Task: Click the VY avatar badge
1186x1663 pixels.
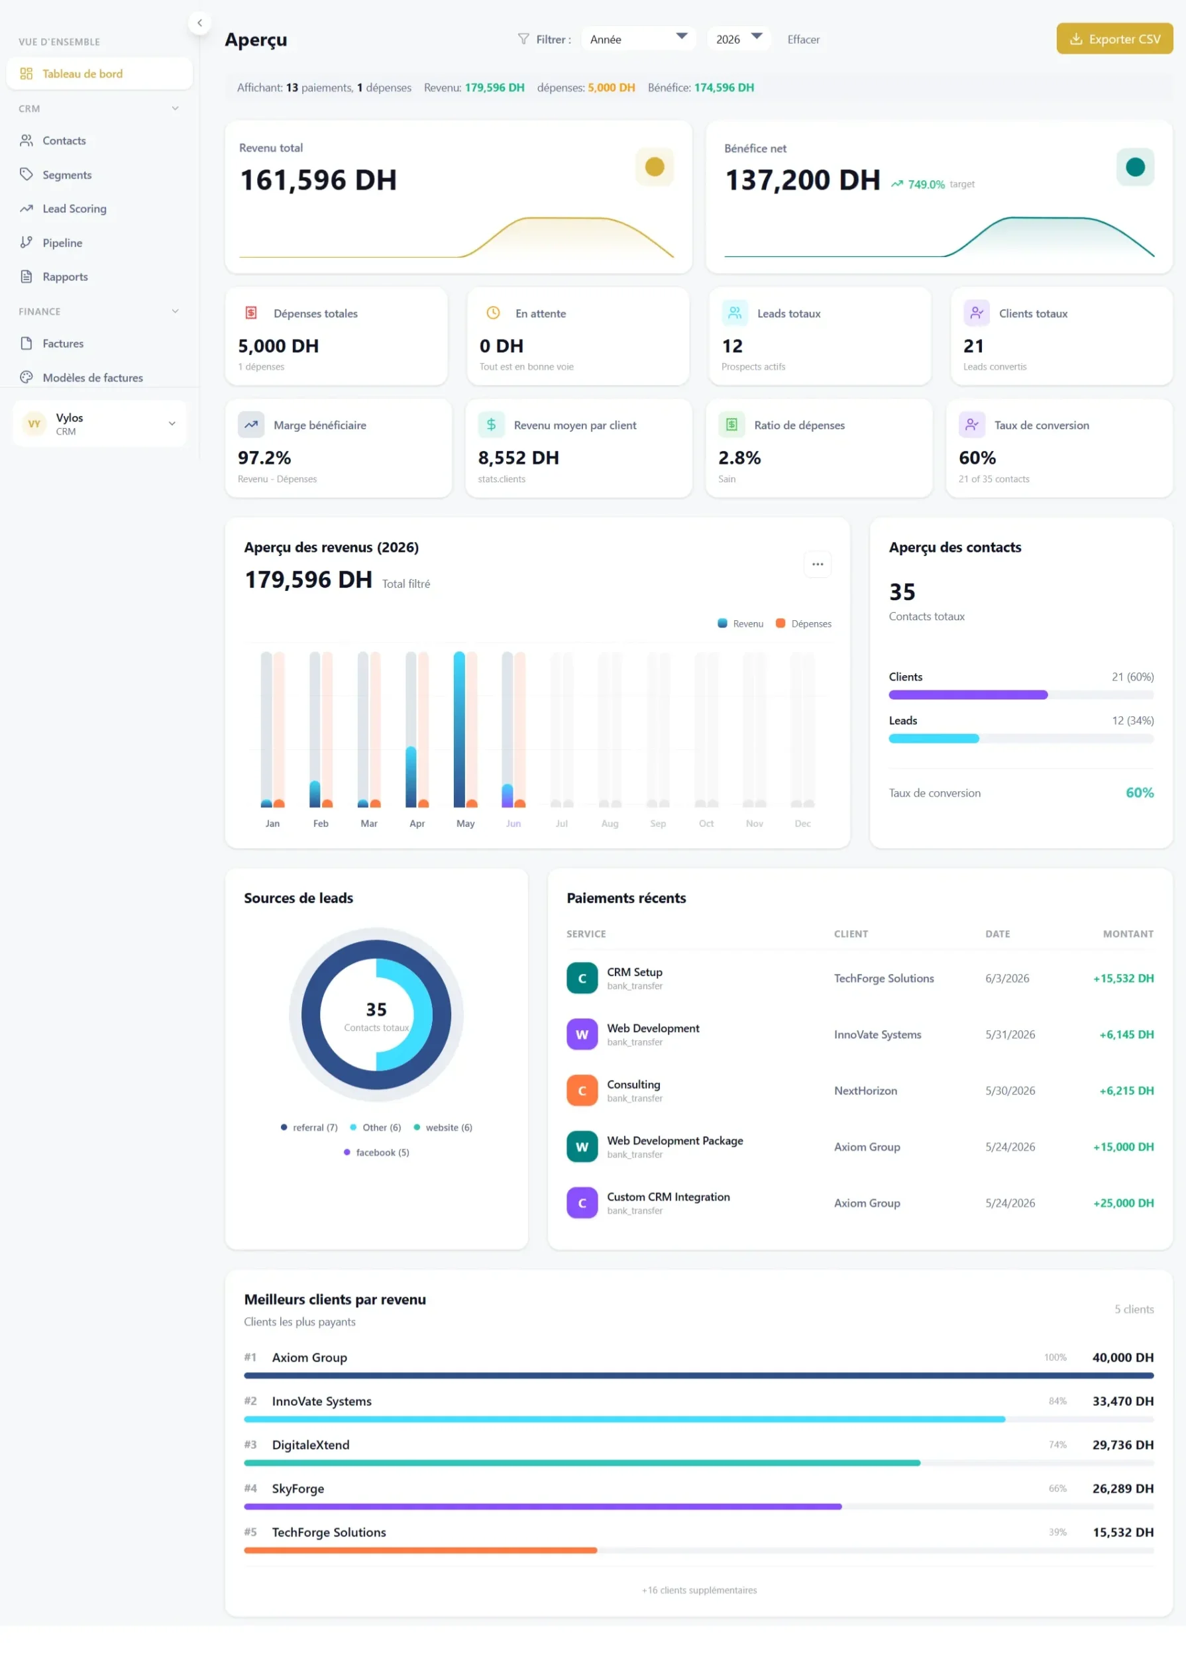Action: tap(34, 423)
